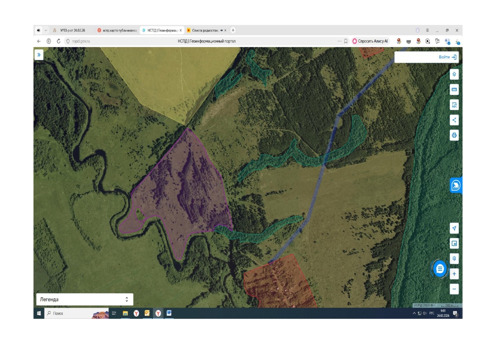Open a new browser tab with plus

[233, 30]
